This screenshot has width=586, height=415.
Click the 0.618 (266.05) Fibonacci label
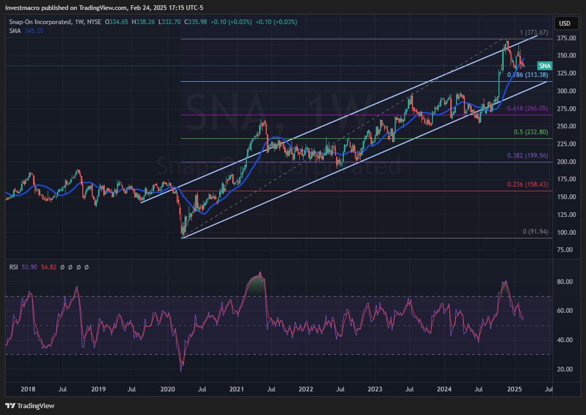527,108
